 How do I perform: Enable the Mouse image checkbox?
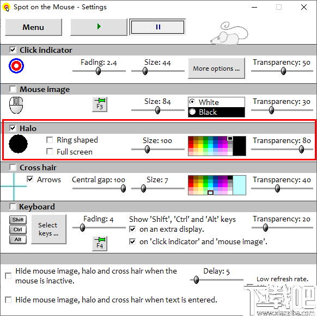click(13, 89)
